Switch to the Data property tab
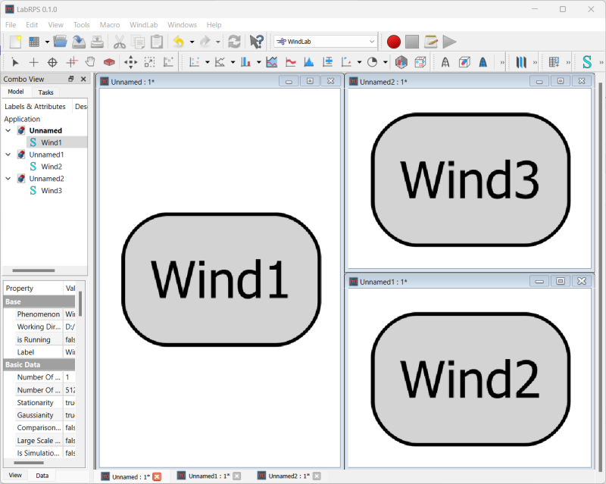Viewport: 606px width, 484px height. pos(42,476)
